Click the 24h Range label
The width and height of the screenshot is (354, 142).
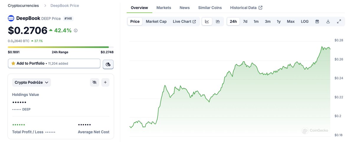coord(60,52)
